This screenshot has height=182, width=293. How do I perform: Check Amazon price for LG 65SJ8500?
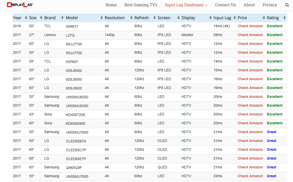(x=250, y=79)
